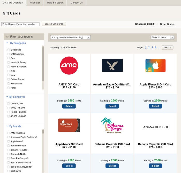Image resolution: width=181 pixels, height=173 pixels.
Task: Go to the Next page of results
Action: coord(168,48)
